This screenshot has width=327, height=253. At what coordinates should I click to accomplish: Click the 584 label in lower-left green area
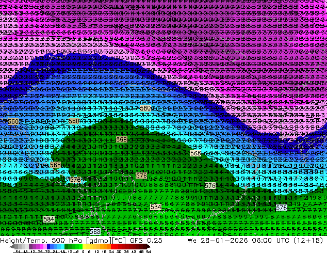49,219
